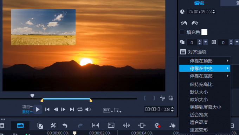
Task: Jump to the end of the clip
Action: [72, 109]
